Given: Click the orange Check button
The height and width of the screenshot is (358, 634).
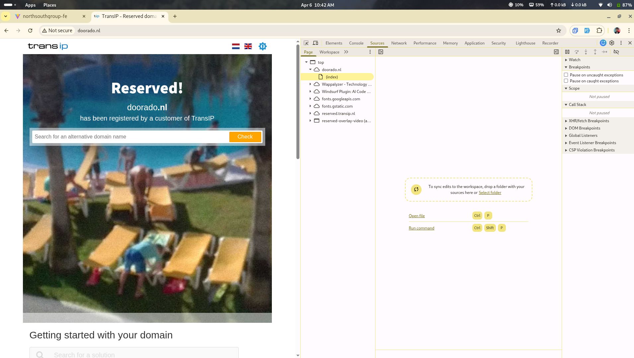Looking at the screenshot, I should pyautogui.click(x=245, y=137).
